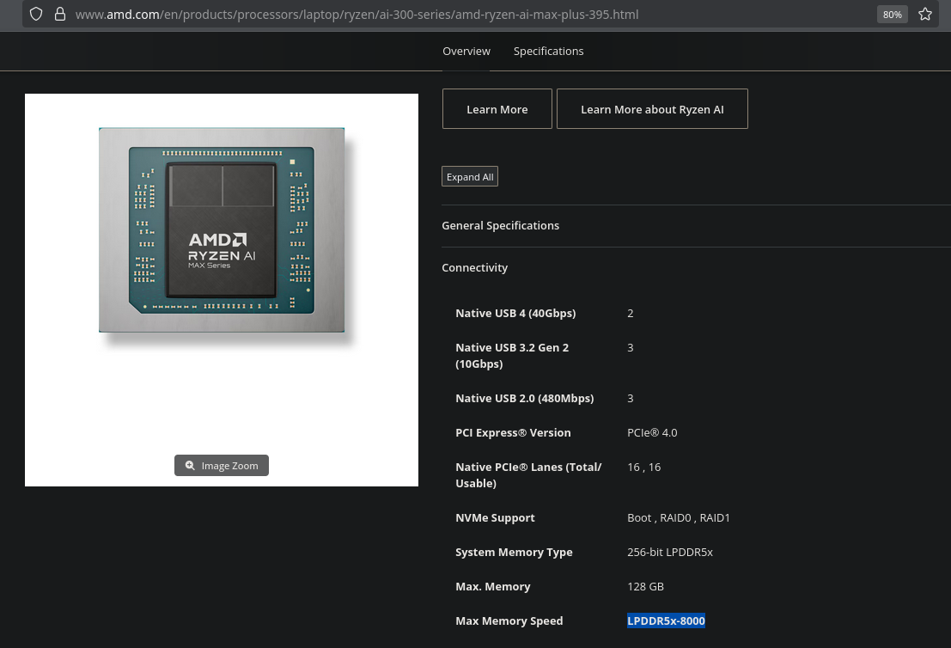
Task: Click the 128 GB value
Action: tap(645, 587)
